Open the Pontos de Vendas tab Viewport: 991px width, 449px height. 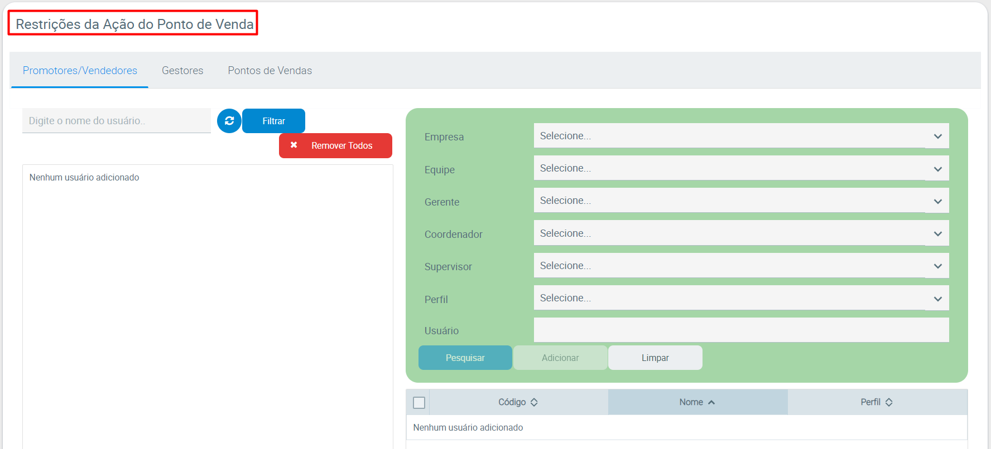click(x=270, y=71)
